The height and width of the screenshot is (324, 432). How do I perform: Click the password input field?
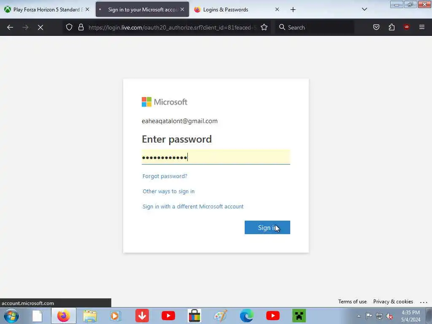click(x=216, y=157)
